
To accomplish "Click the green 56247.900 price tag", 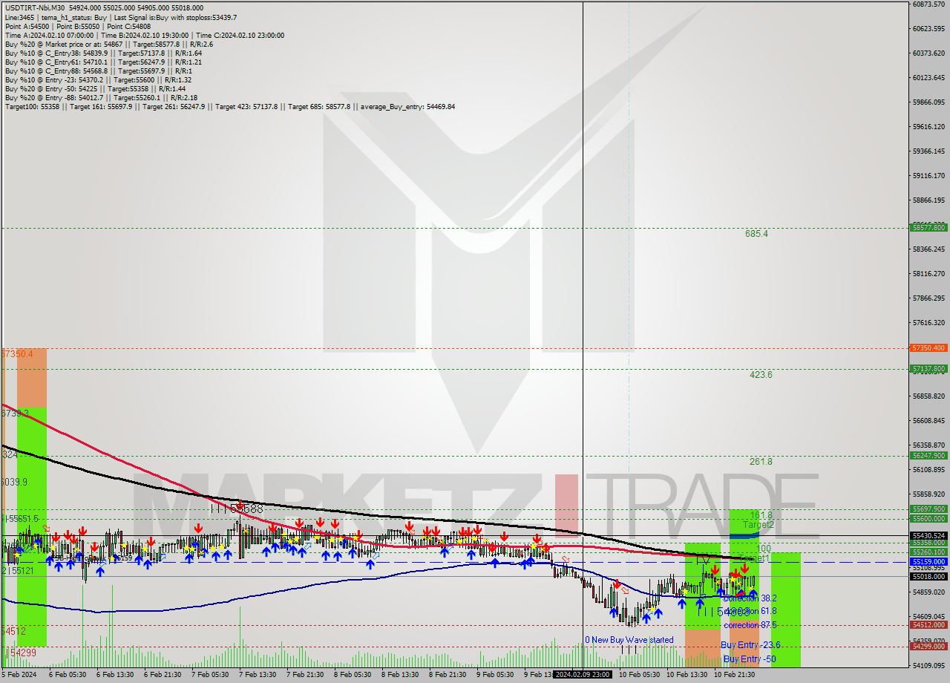I will coord(928,455).
